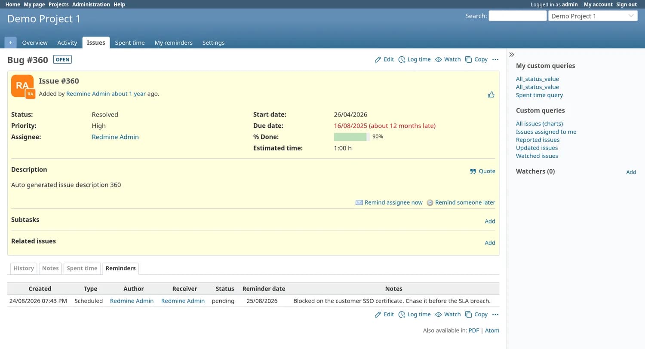Add a subtask via Subtasks Add

[x=490, y=221]
